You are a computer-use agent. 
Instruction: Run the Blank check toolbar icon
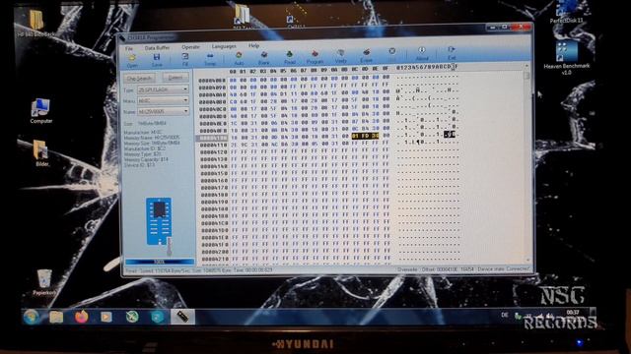[x=263, y=58]
